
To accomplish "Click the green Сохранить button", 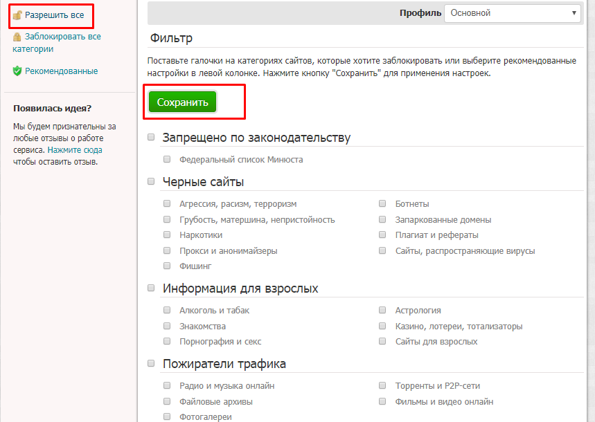I will (x=183, y=102).
